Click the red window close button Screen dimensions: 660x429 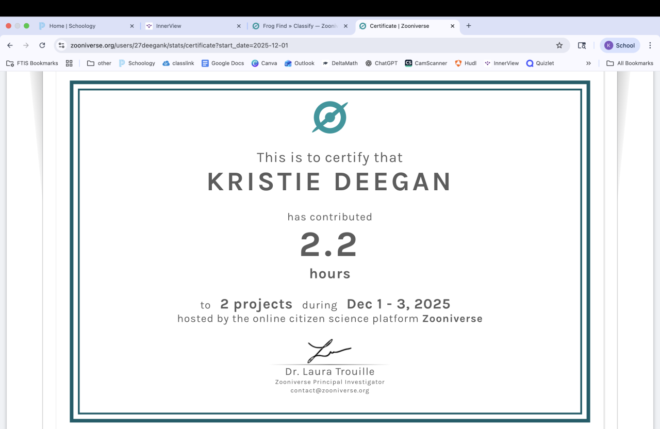tap(9, 26)
